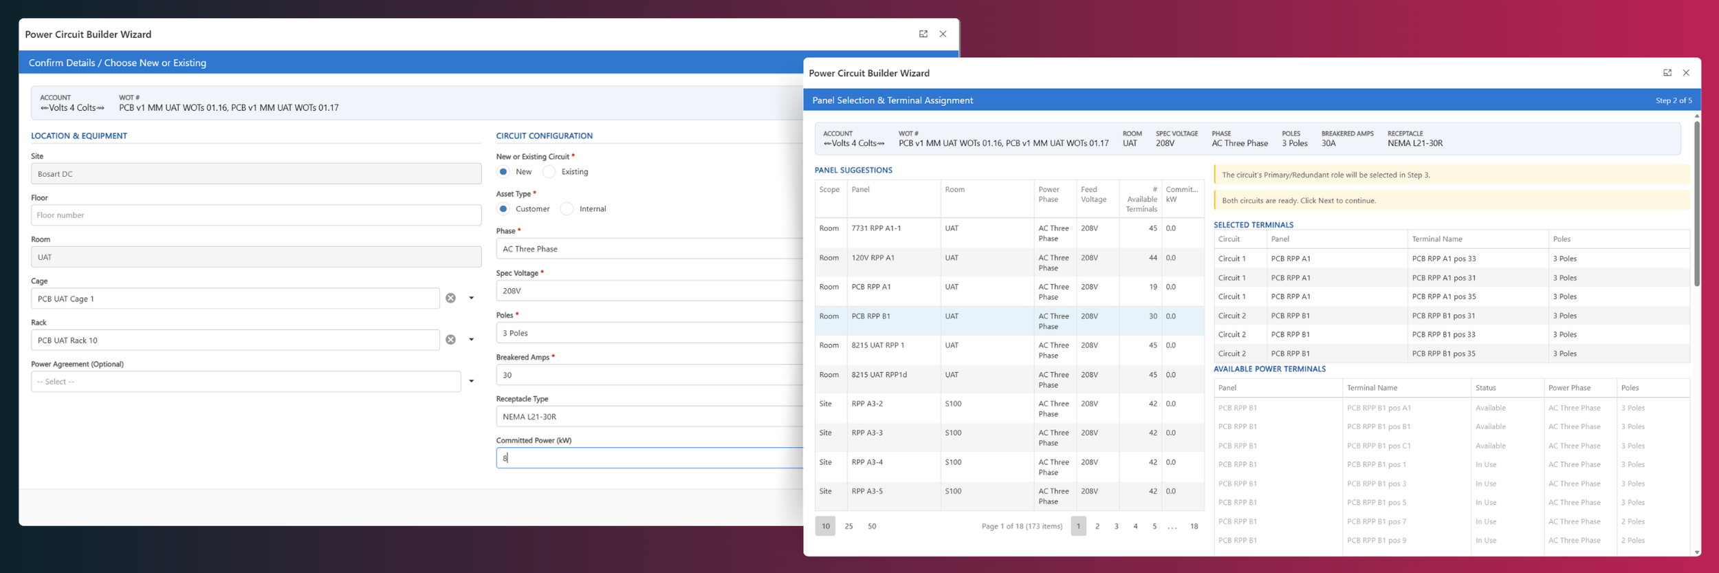Select the New circuit radio button

(x=503, y=172)
